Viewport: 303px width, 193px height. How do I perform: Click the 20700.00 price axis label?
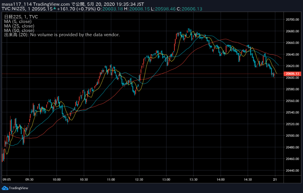coord(292,20)
